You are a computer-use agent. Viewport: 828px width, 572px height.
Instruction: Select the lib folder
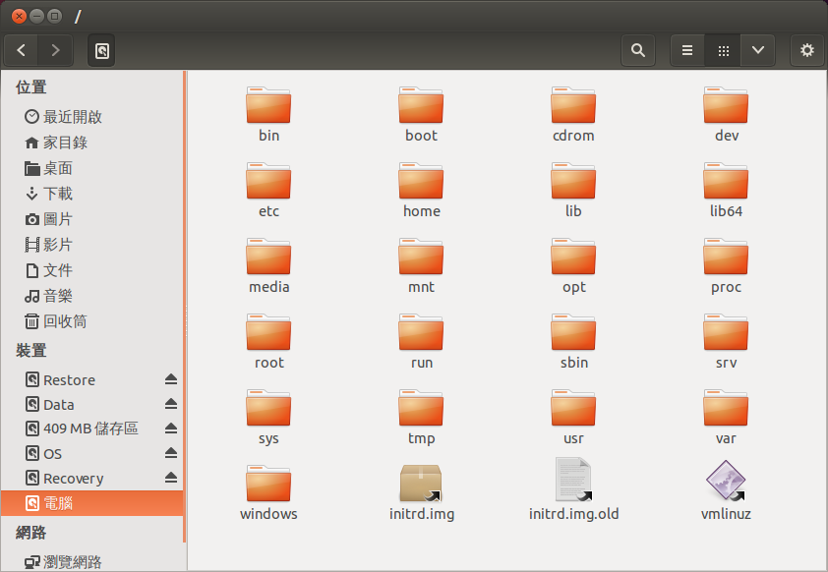(x=573, y=191)
